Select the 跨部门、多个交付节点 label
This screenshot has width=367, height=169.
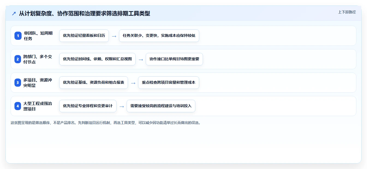coord(38,59)
